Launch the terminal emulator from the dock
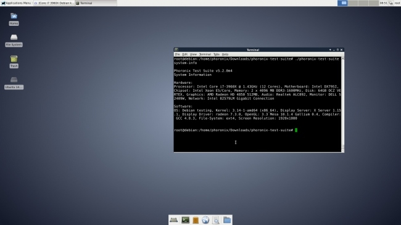 pos(186,220)
